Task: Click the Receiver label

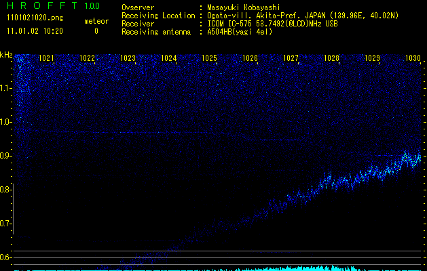Action: click(138, 24)
